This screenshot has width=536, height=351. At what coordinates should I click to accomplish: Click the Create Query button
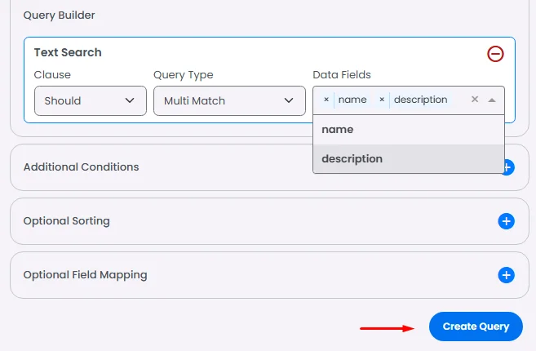[x=476, y=327]
